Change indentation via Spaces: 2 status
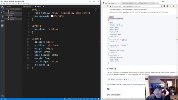The image size is (178, 100). pos(82,99)
